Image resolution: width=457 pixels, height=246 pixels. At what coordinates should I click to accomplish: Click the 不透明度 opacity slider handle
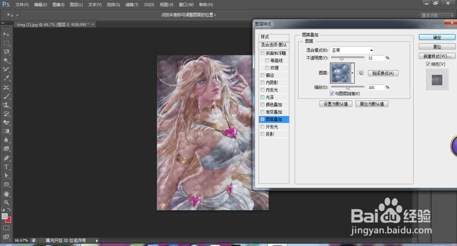coord(341,58)
